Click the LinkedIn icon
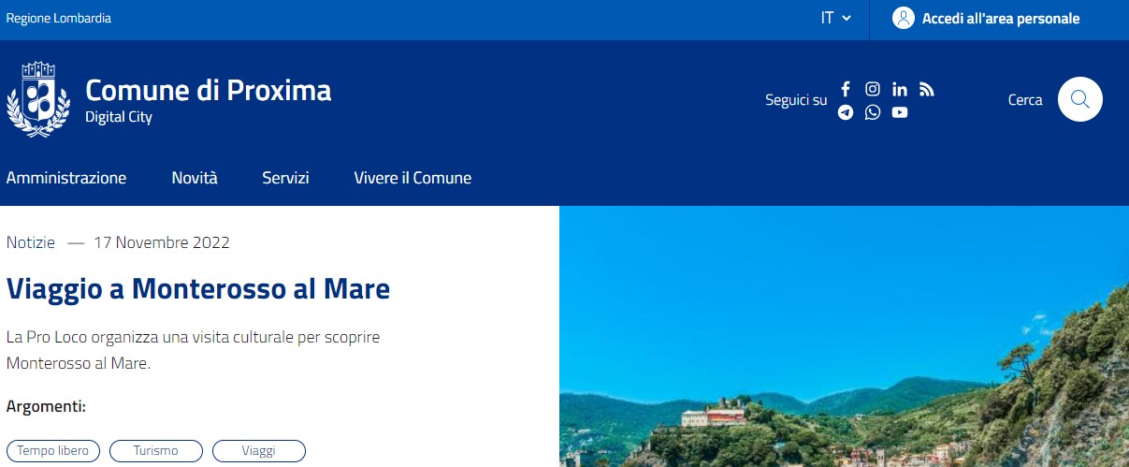Viewport: 1129px width, 467px height. (x=900, y=90)
